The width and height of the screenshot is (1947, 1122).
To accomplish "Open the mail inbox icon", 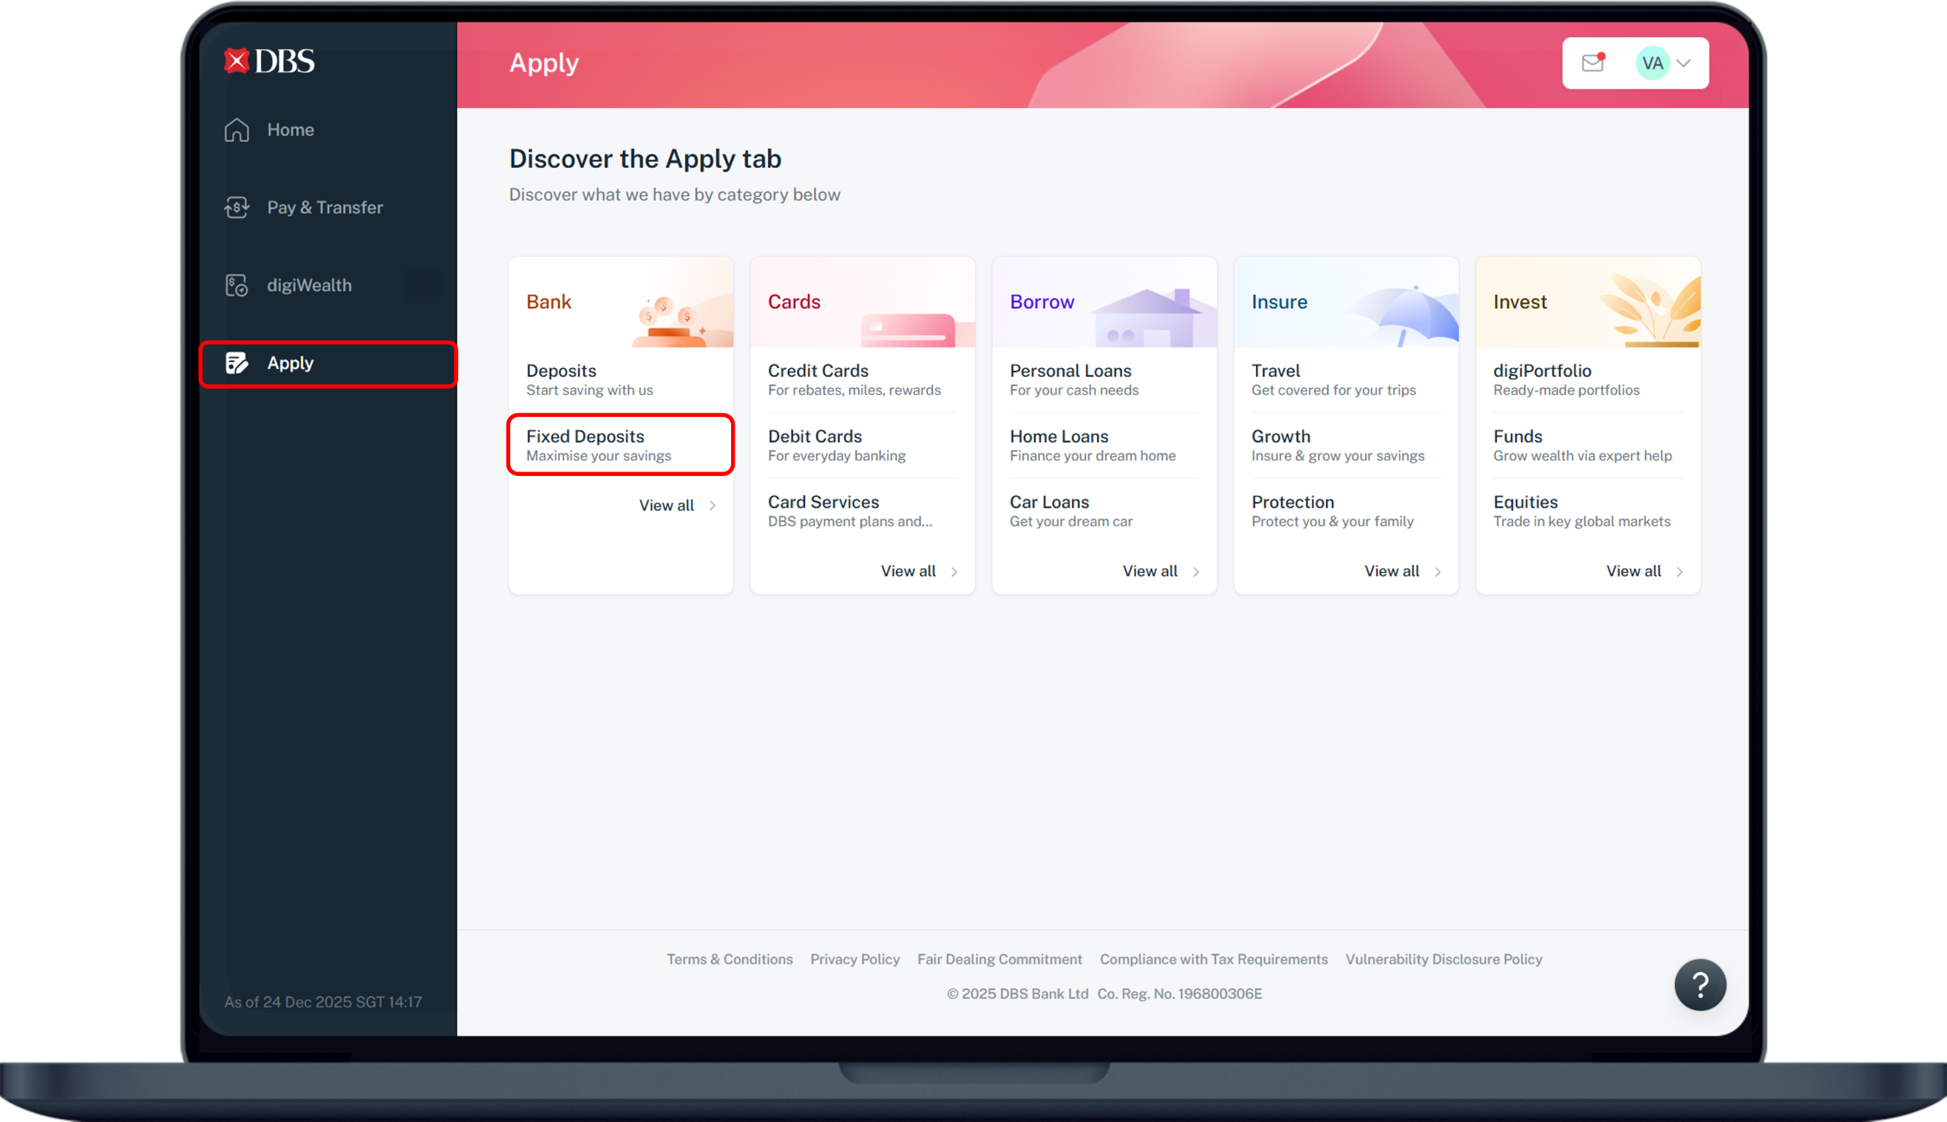I will click(x=1593, y=63).
